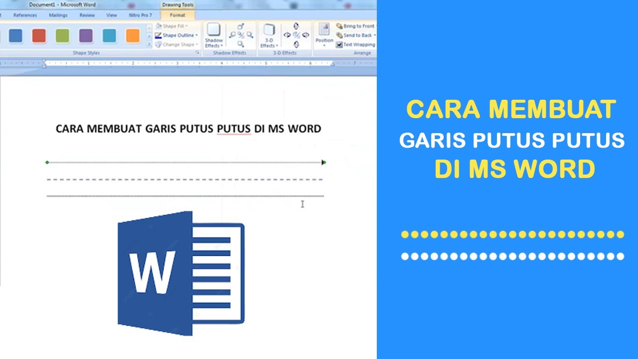Nudge the shadow left
638x359 pixels.
point(232,35)
